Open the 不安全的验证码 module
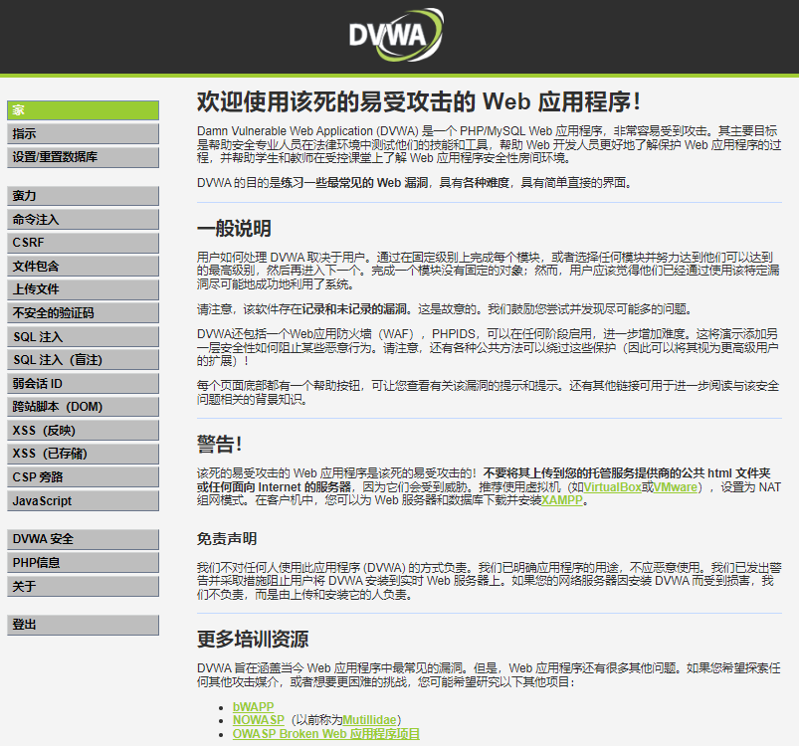This screenshot has width=799, height=746. (x=83, y=312)
